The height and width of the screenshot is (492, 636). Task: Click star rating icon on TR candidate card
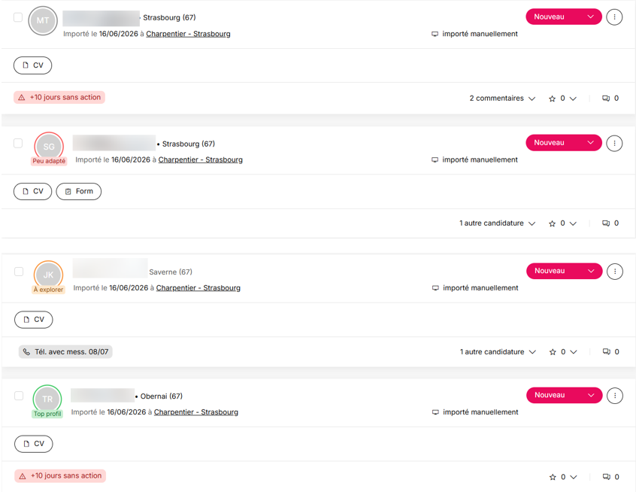pos(553,477)
